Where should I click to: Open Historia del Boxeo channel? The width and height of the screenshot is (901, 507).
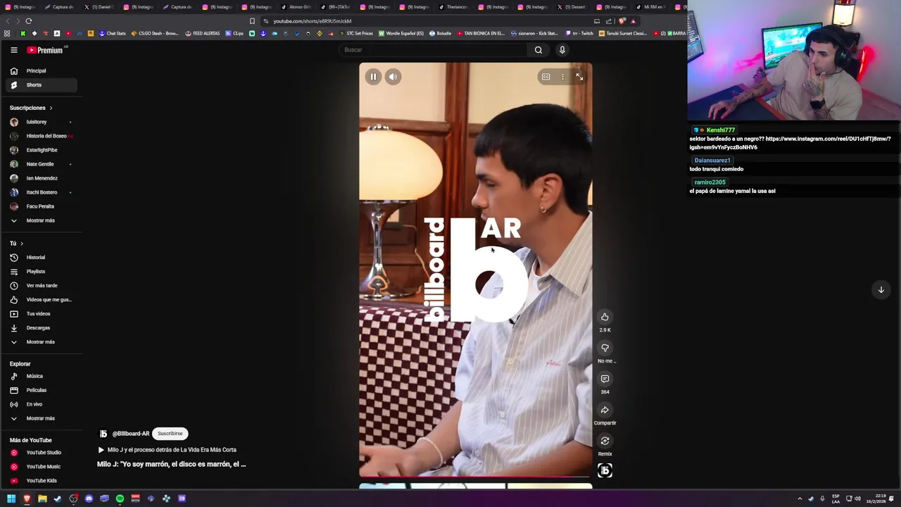42,136
